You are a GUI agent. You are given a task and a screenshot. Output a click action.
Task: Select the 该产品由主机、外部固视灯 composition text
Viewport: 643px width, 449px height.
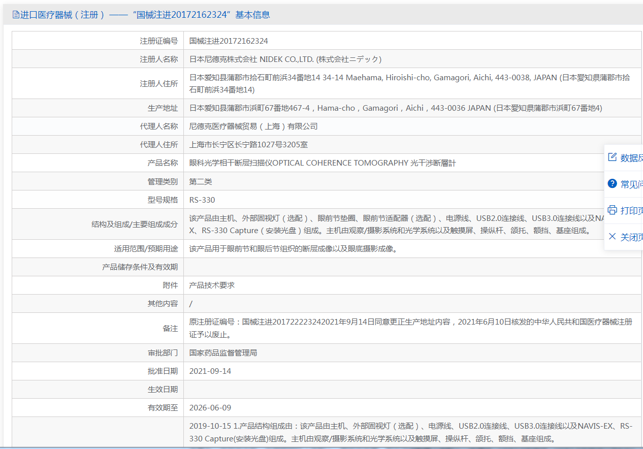pos(397,224)
